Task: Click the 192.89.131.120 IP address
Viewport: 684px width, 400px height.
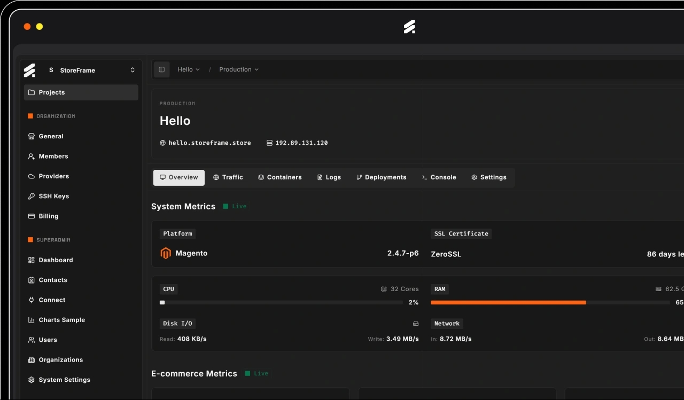Action: (301, 143)
